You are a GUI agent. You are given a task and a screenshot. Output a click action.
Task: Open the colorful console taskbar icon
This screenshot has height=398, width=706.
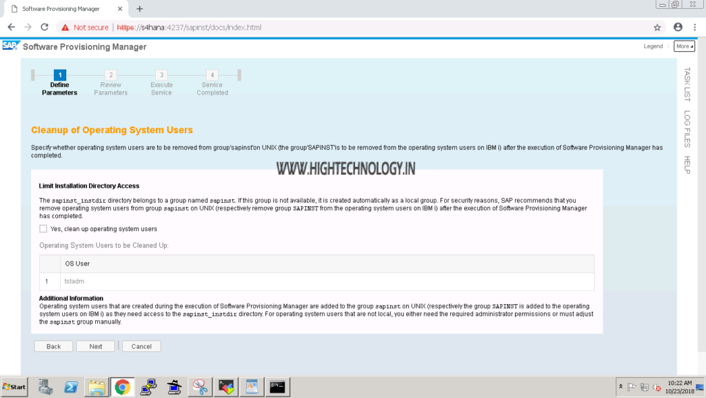[226, 387]
